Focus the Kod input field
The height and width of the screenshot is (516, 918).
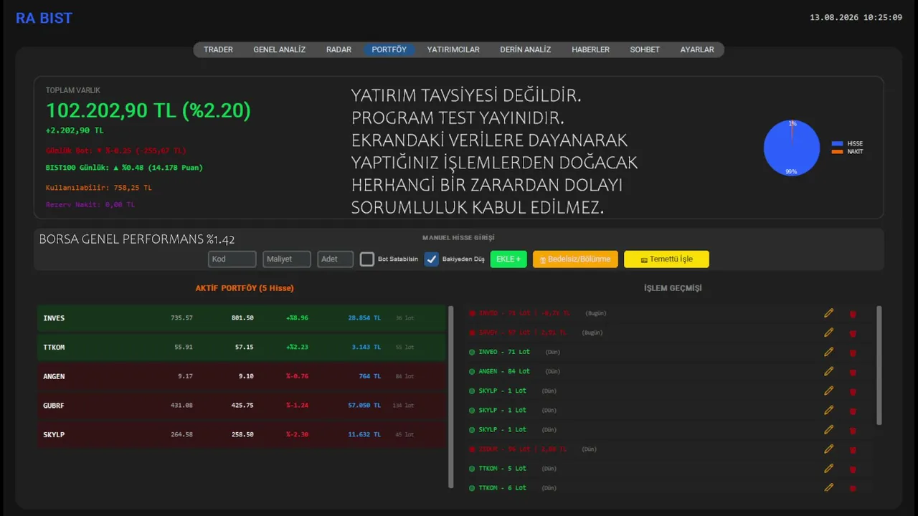pos(232,259)
